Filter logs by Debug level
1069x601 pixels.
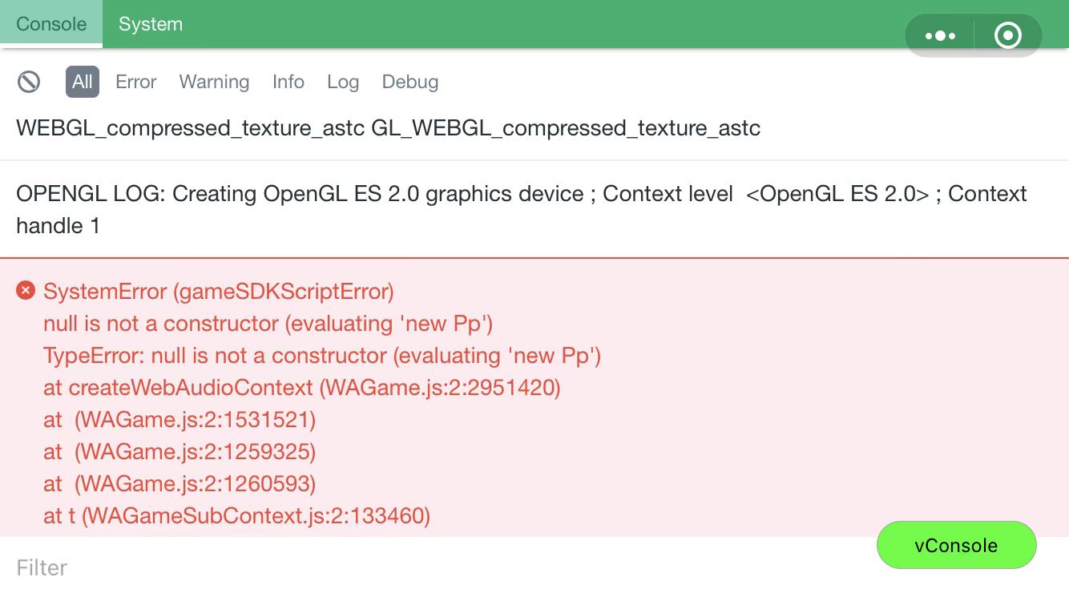[409, 82]
